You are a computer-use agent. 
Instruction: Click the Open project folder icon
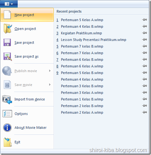pos(8,29)
